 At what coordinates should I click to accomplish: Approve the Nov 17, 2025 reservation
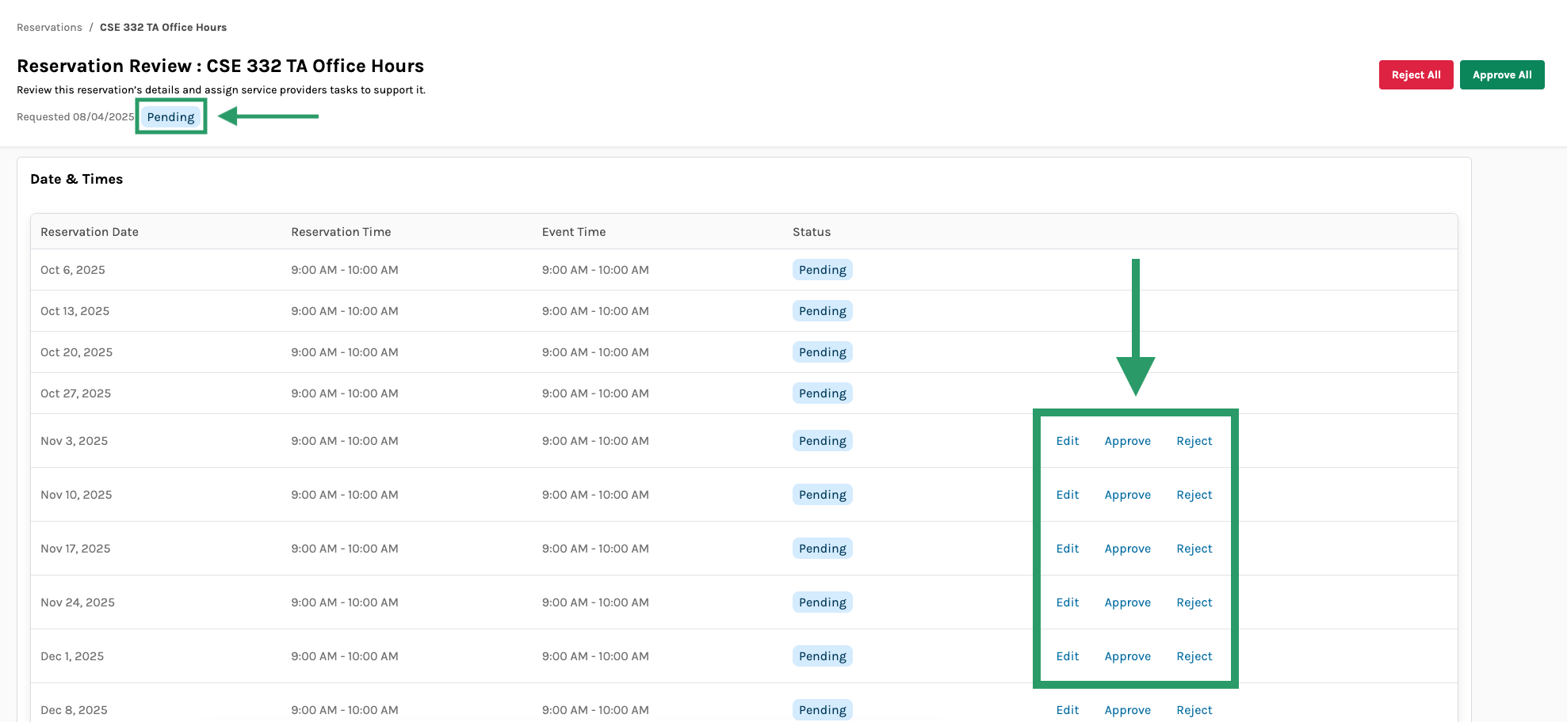1127,549
